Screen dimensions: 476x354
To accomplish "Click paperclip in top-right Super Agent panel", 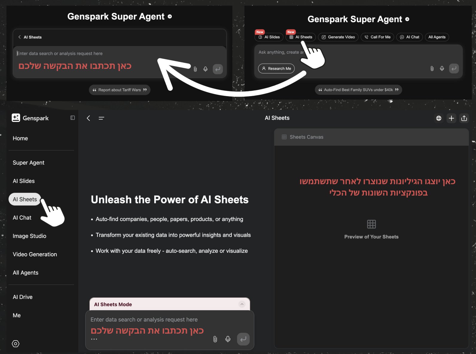I will (x=432, y=69).
